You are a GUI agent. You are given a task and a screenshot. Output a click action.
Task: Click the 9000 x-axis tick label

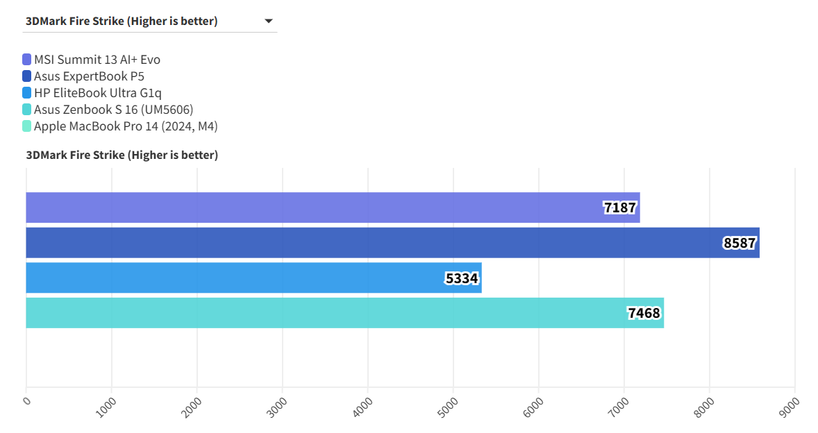pos(789,406)
